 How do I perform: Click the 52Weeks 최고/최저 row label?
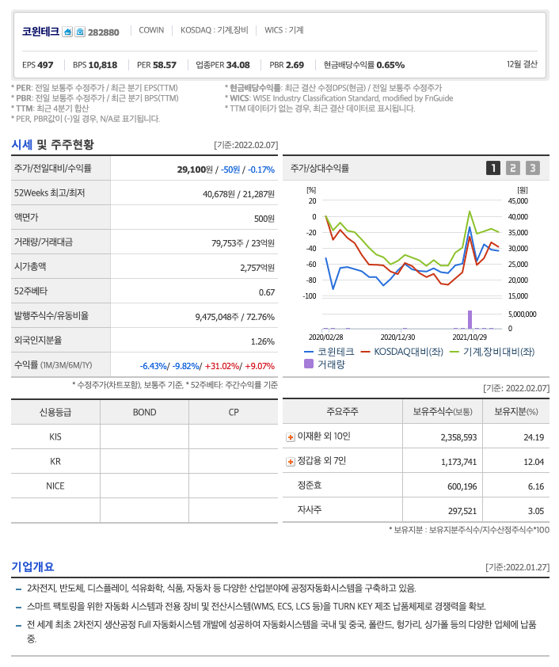tap(49, 193)
